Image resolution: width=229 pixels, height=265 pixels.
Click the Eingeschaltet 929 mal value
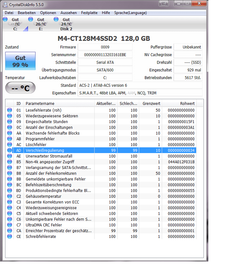(188, 70)
